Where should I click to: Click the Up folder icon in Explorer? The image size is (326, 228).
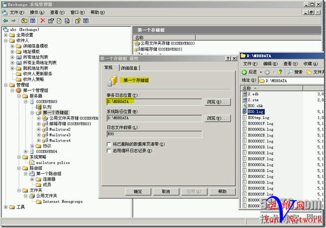point(280,72)
